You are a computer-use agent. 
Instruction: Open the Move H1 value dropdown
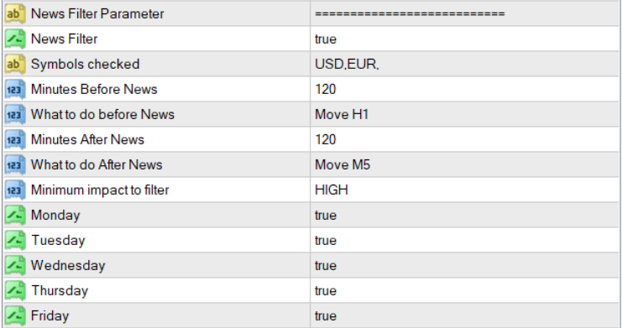point(464,114)
